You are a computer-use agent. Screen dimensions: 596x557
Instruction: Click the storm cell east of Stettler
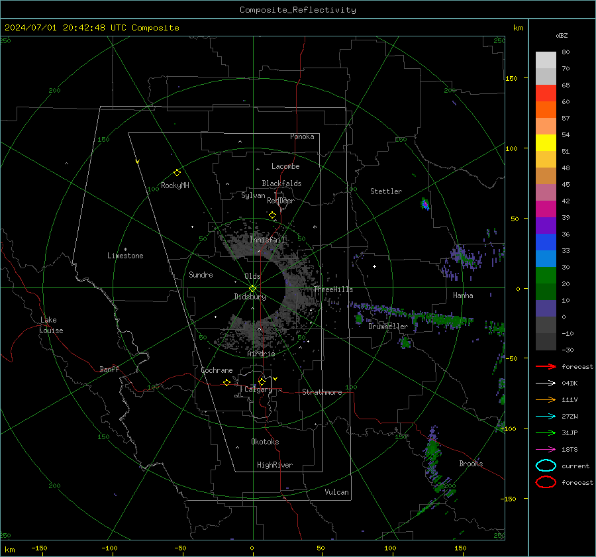(x=425, y=204)
